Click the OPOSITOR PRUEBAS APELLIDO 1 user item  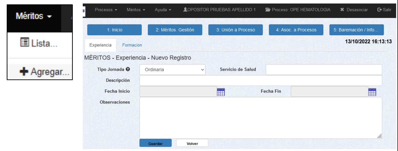219,10
